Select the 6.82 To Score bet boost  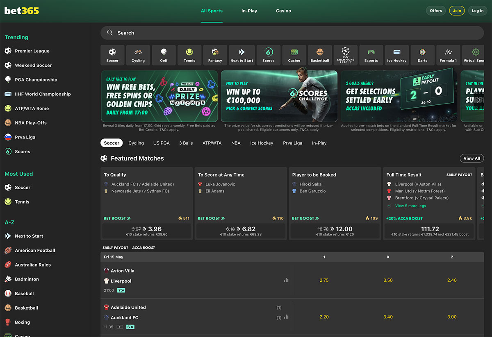tap(241, 231)
